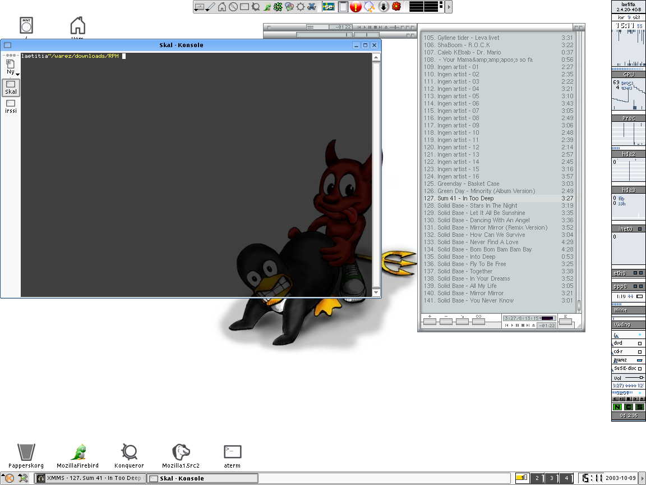Switch to virtual desktop 4 in the pager
This screenshot has width=646, height=485.
coord(566,478)
